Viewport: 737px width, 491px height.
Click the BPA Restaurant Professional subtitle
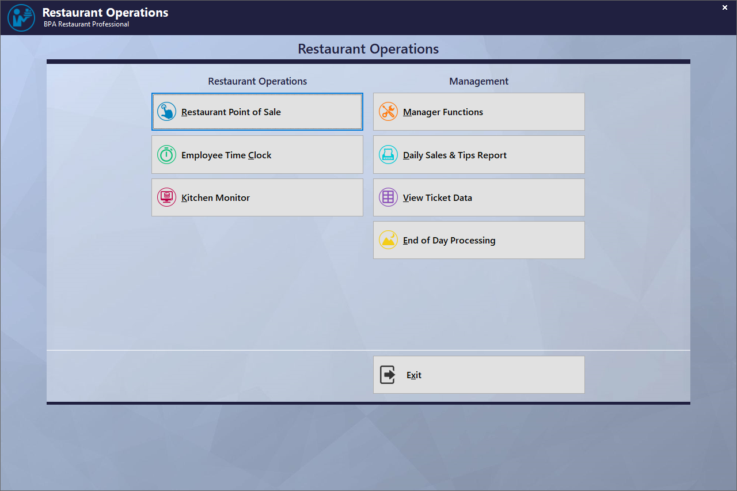click(86, 25)
